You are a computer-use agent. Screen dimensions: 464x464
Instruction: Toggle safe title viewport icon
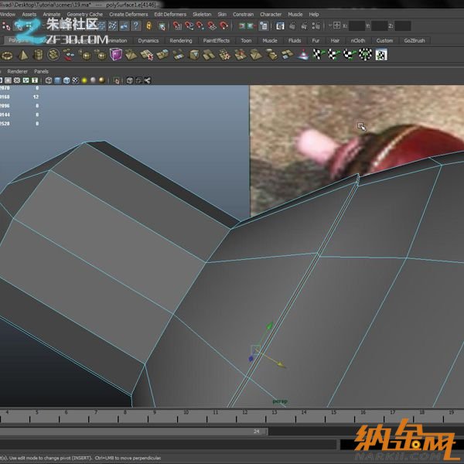tap(35, 80)
